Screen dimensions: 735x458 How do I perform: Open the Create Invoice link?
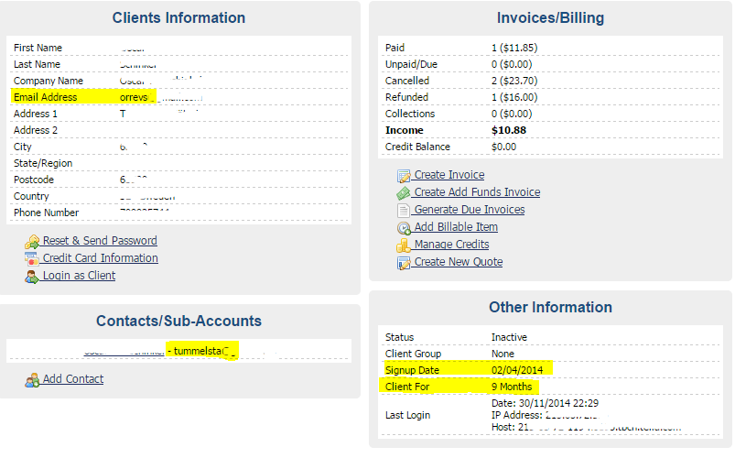tap(449, 175)
